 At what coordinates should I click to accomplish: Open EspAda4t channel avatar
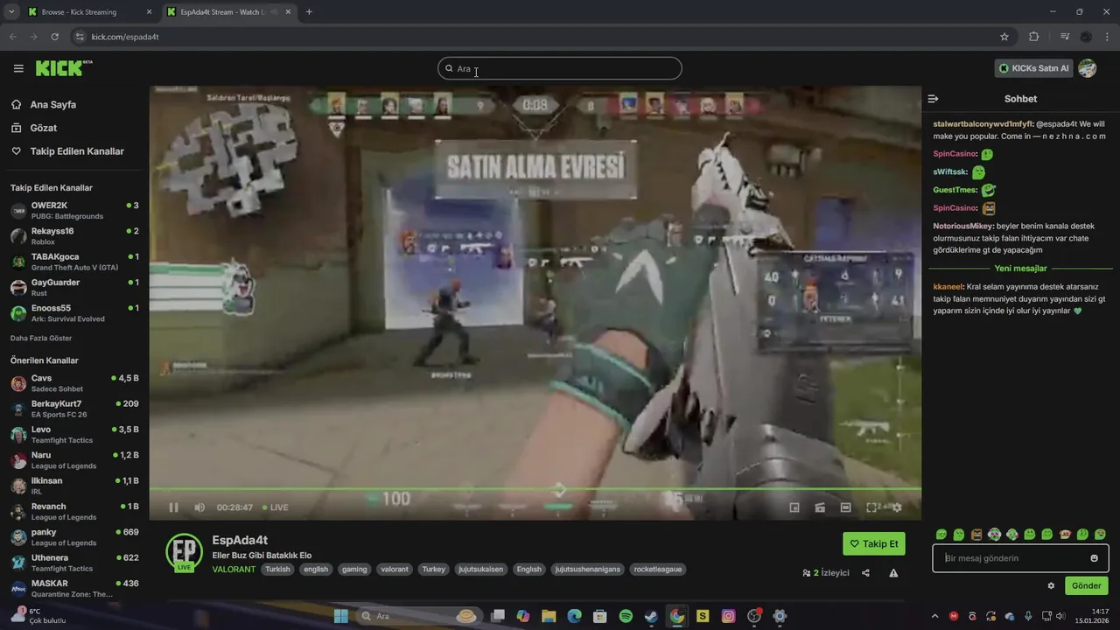pos(185,552)
